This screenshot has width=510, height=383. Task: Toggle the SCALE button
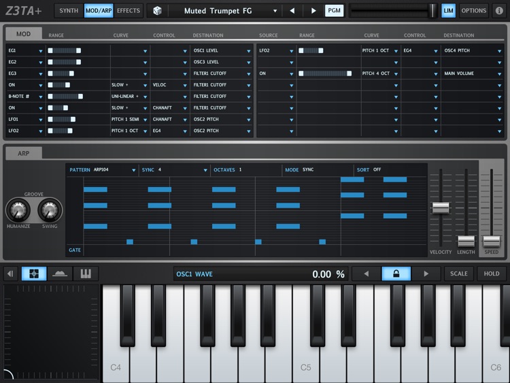click(x=458, y=273)
